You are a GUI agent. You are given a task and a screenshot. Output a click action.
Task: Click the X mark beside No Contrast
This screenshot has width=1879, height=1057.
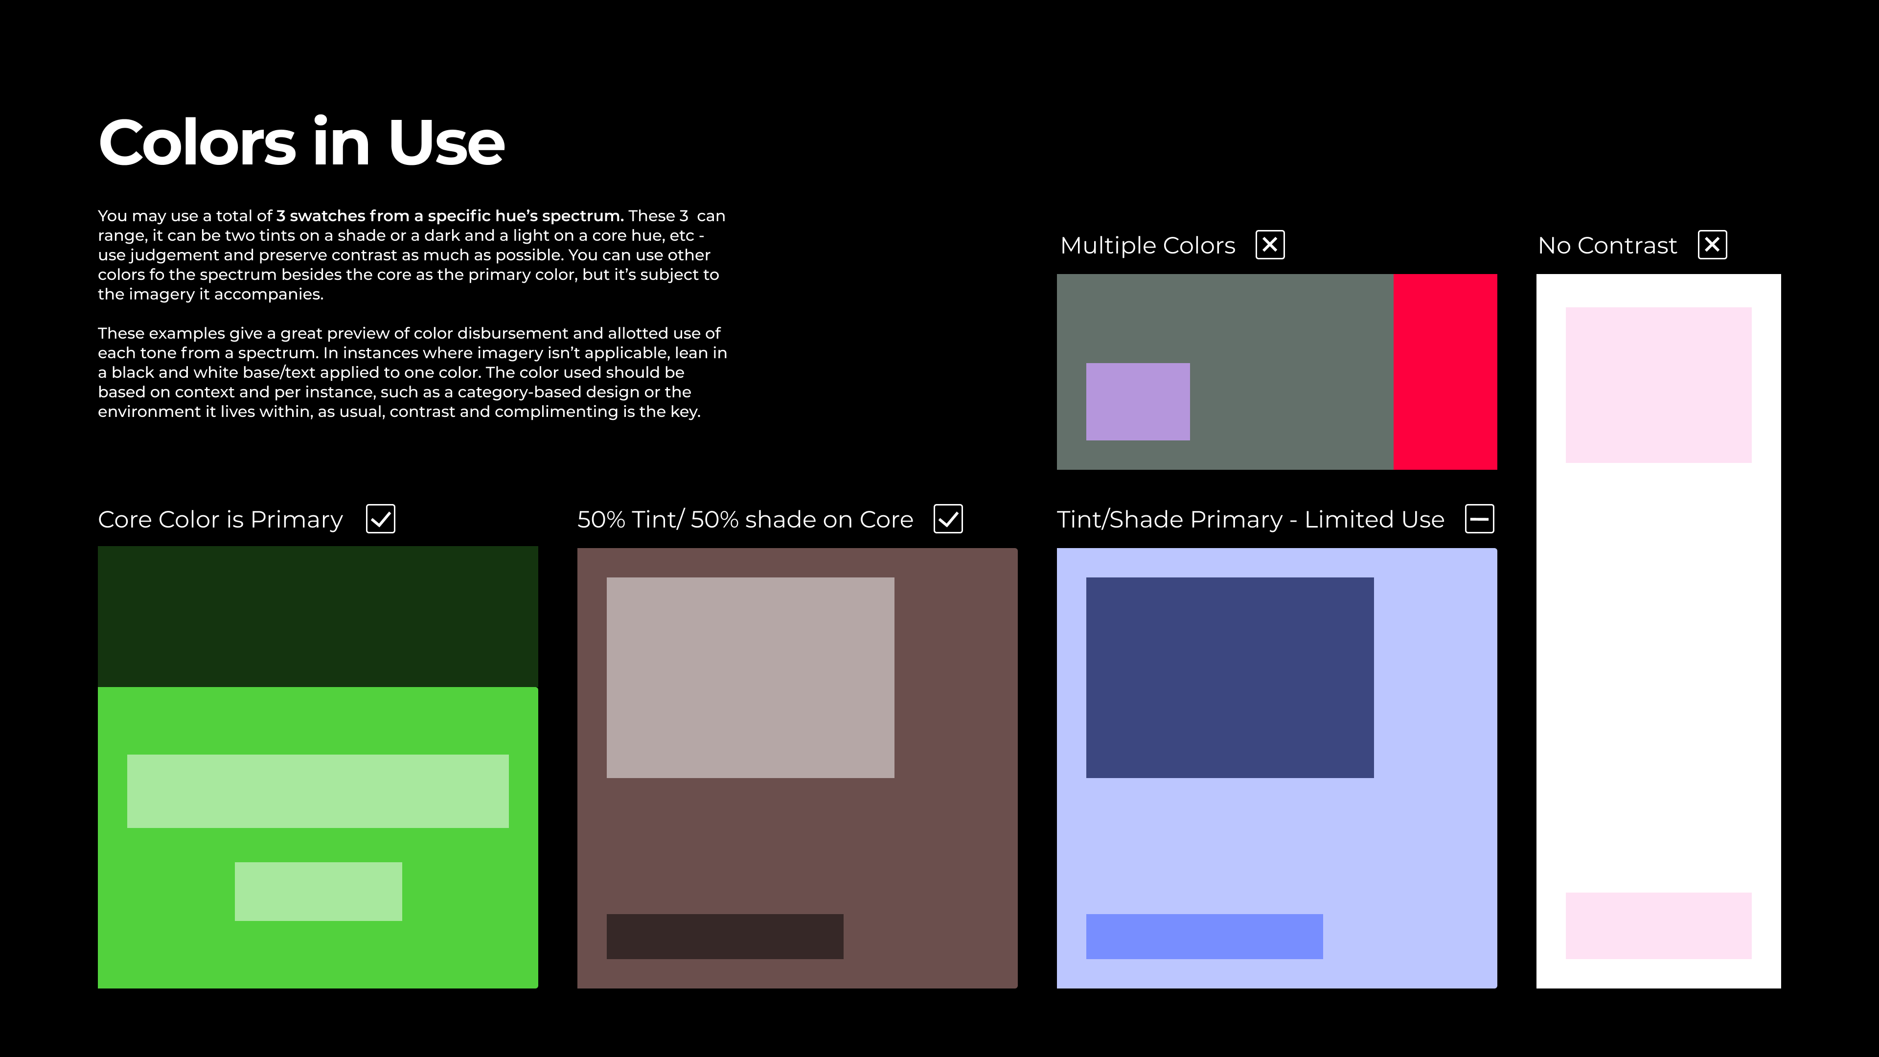coord(1712,244)
